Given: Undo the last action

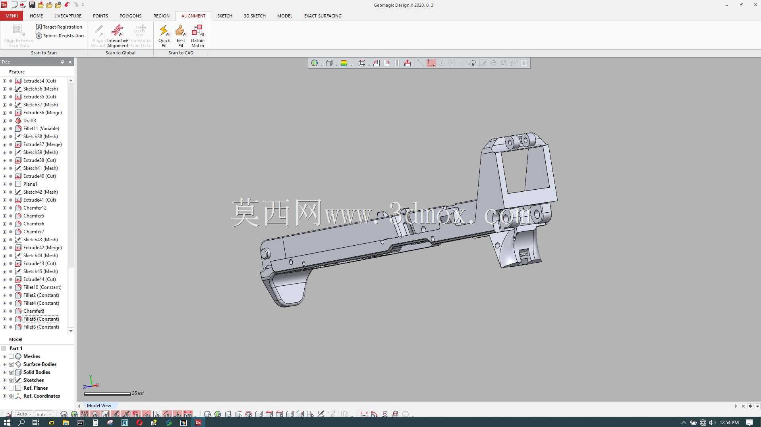Looking at the screenshot, I should (x=67, y=5).
